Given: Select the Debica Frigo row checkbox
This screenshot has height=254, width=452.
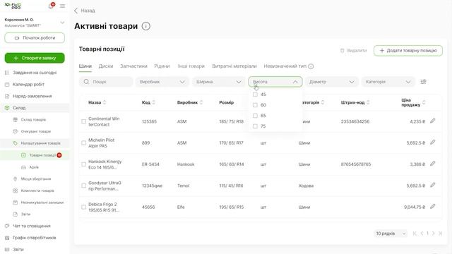Looking at the screenshot, I should click(83, 207).
